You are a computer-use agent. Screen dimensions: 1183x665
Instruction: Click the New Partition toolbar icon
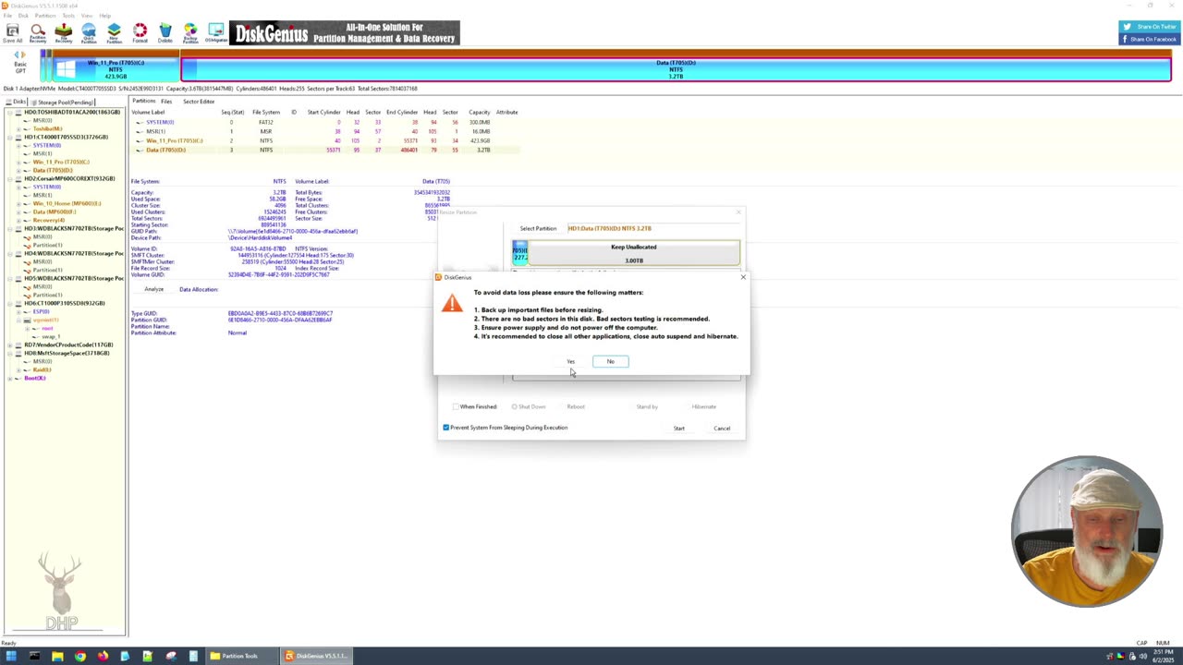(114, 33)
